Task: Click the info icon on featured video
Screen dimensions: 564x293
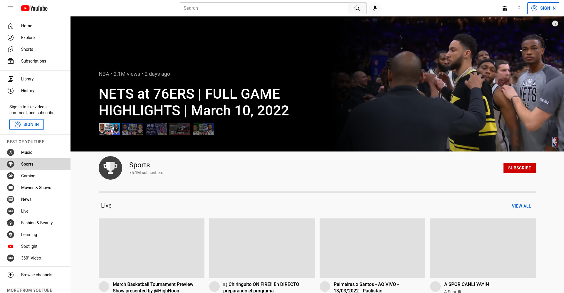Action: 555,23
